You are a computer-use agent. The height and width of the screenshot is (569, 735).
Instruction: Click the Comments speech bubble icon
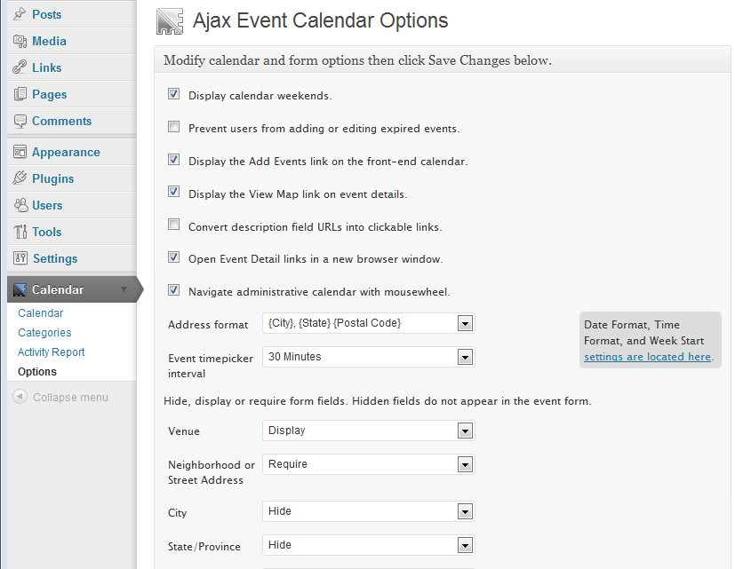coord(20,121)
